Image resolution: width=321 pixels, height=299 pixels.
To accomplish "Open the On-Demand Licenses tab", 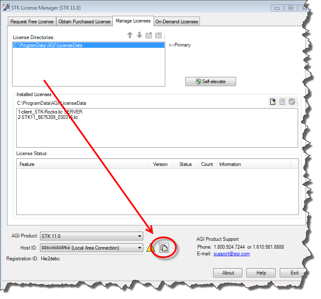I will pyautogui.click(x=177, y=22).
